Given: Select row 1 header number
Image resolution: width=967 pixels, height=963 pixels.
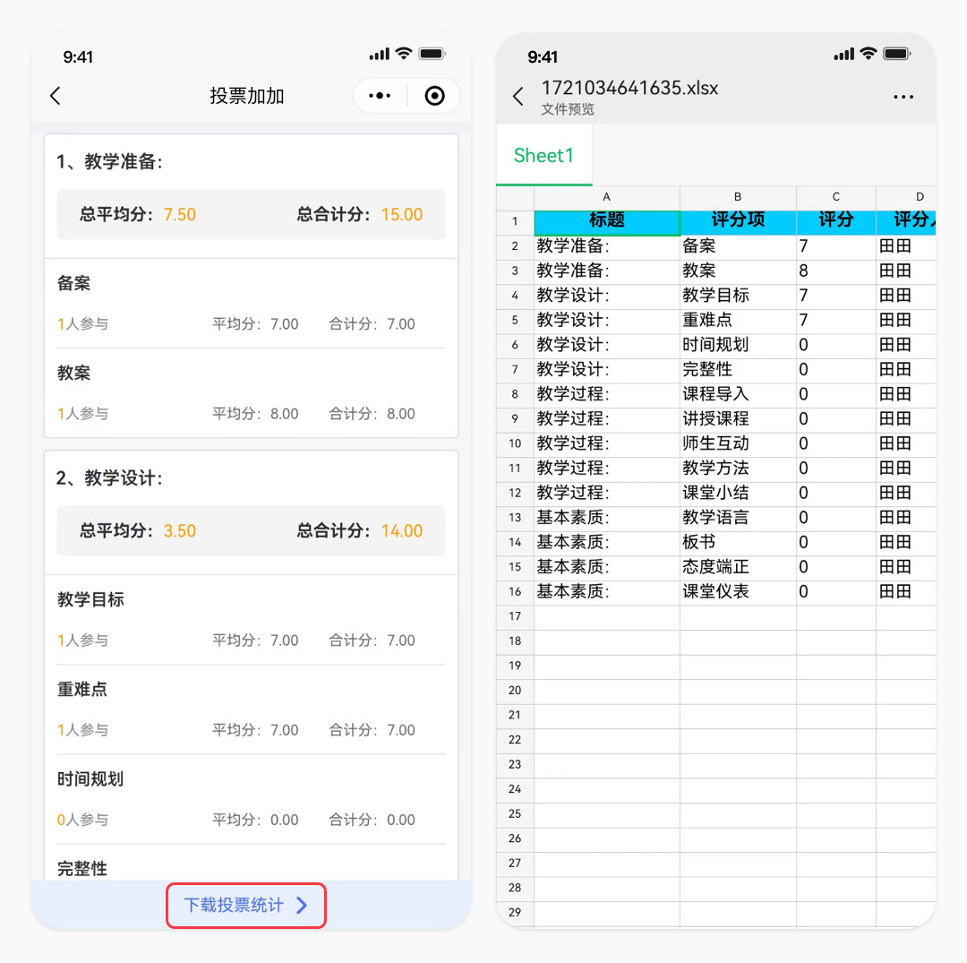Looking at the screenshot, I should point(515,221).
